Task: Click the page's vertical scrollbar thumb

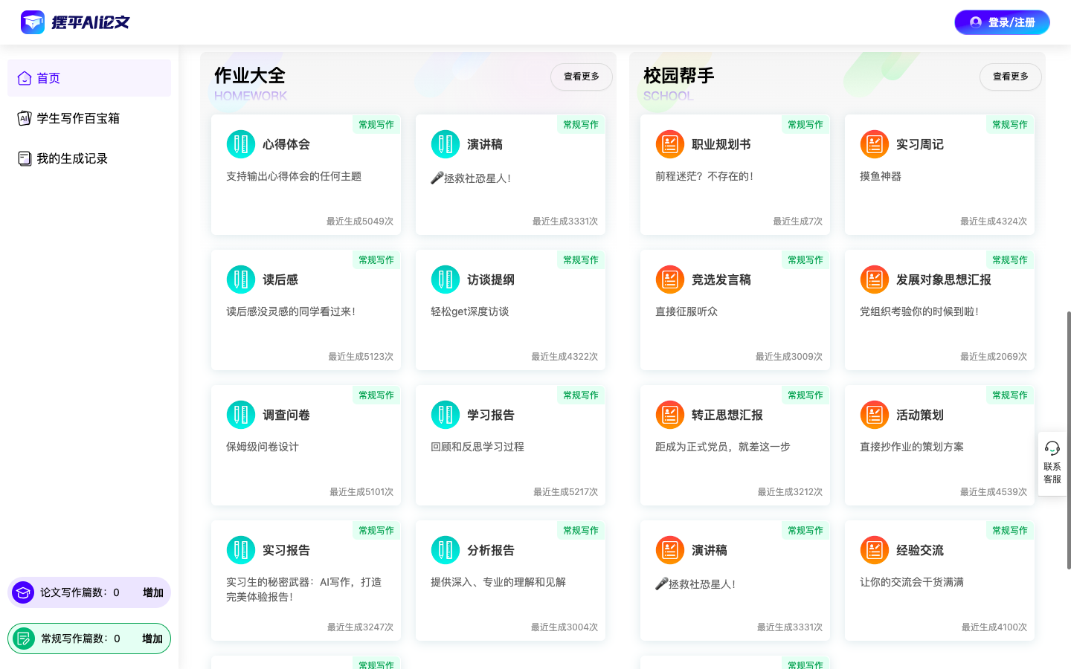Action: [x=1069, y=439]
